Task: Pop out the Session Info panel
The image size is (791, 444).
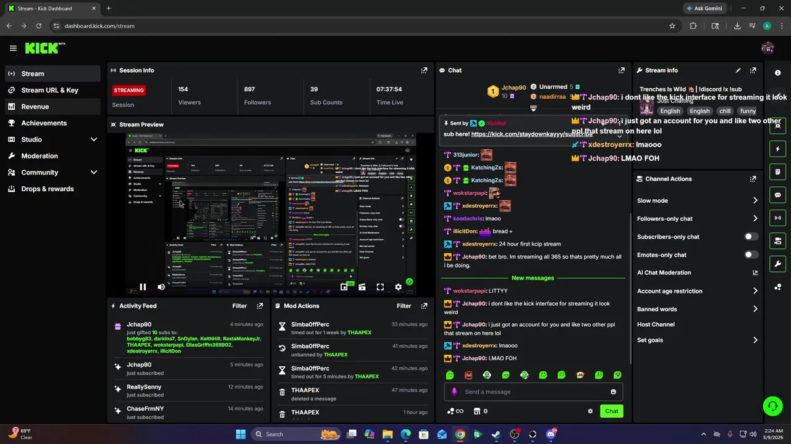Action: [424, 70]
